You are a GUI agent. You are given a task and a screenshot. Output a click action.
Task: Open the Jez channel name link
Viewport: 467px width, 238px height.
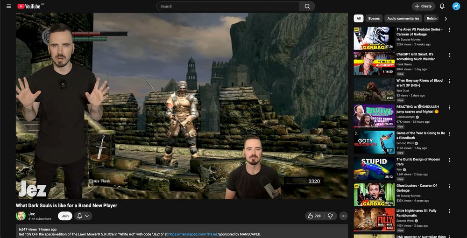[32, 214]
